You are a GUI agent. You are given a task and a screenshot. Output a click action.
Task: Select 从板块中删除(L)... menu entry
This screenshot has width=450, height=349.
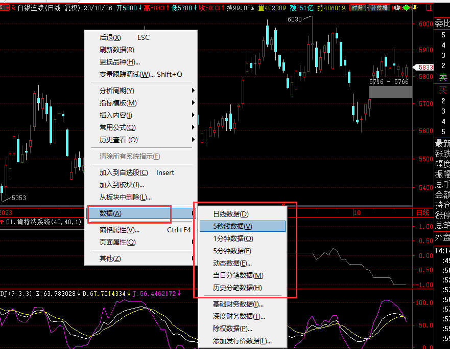tap(141, 197)
